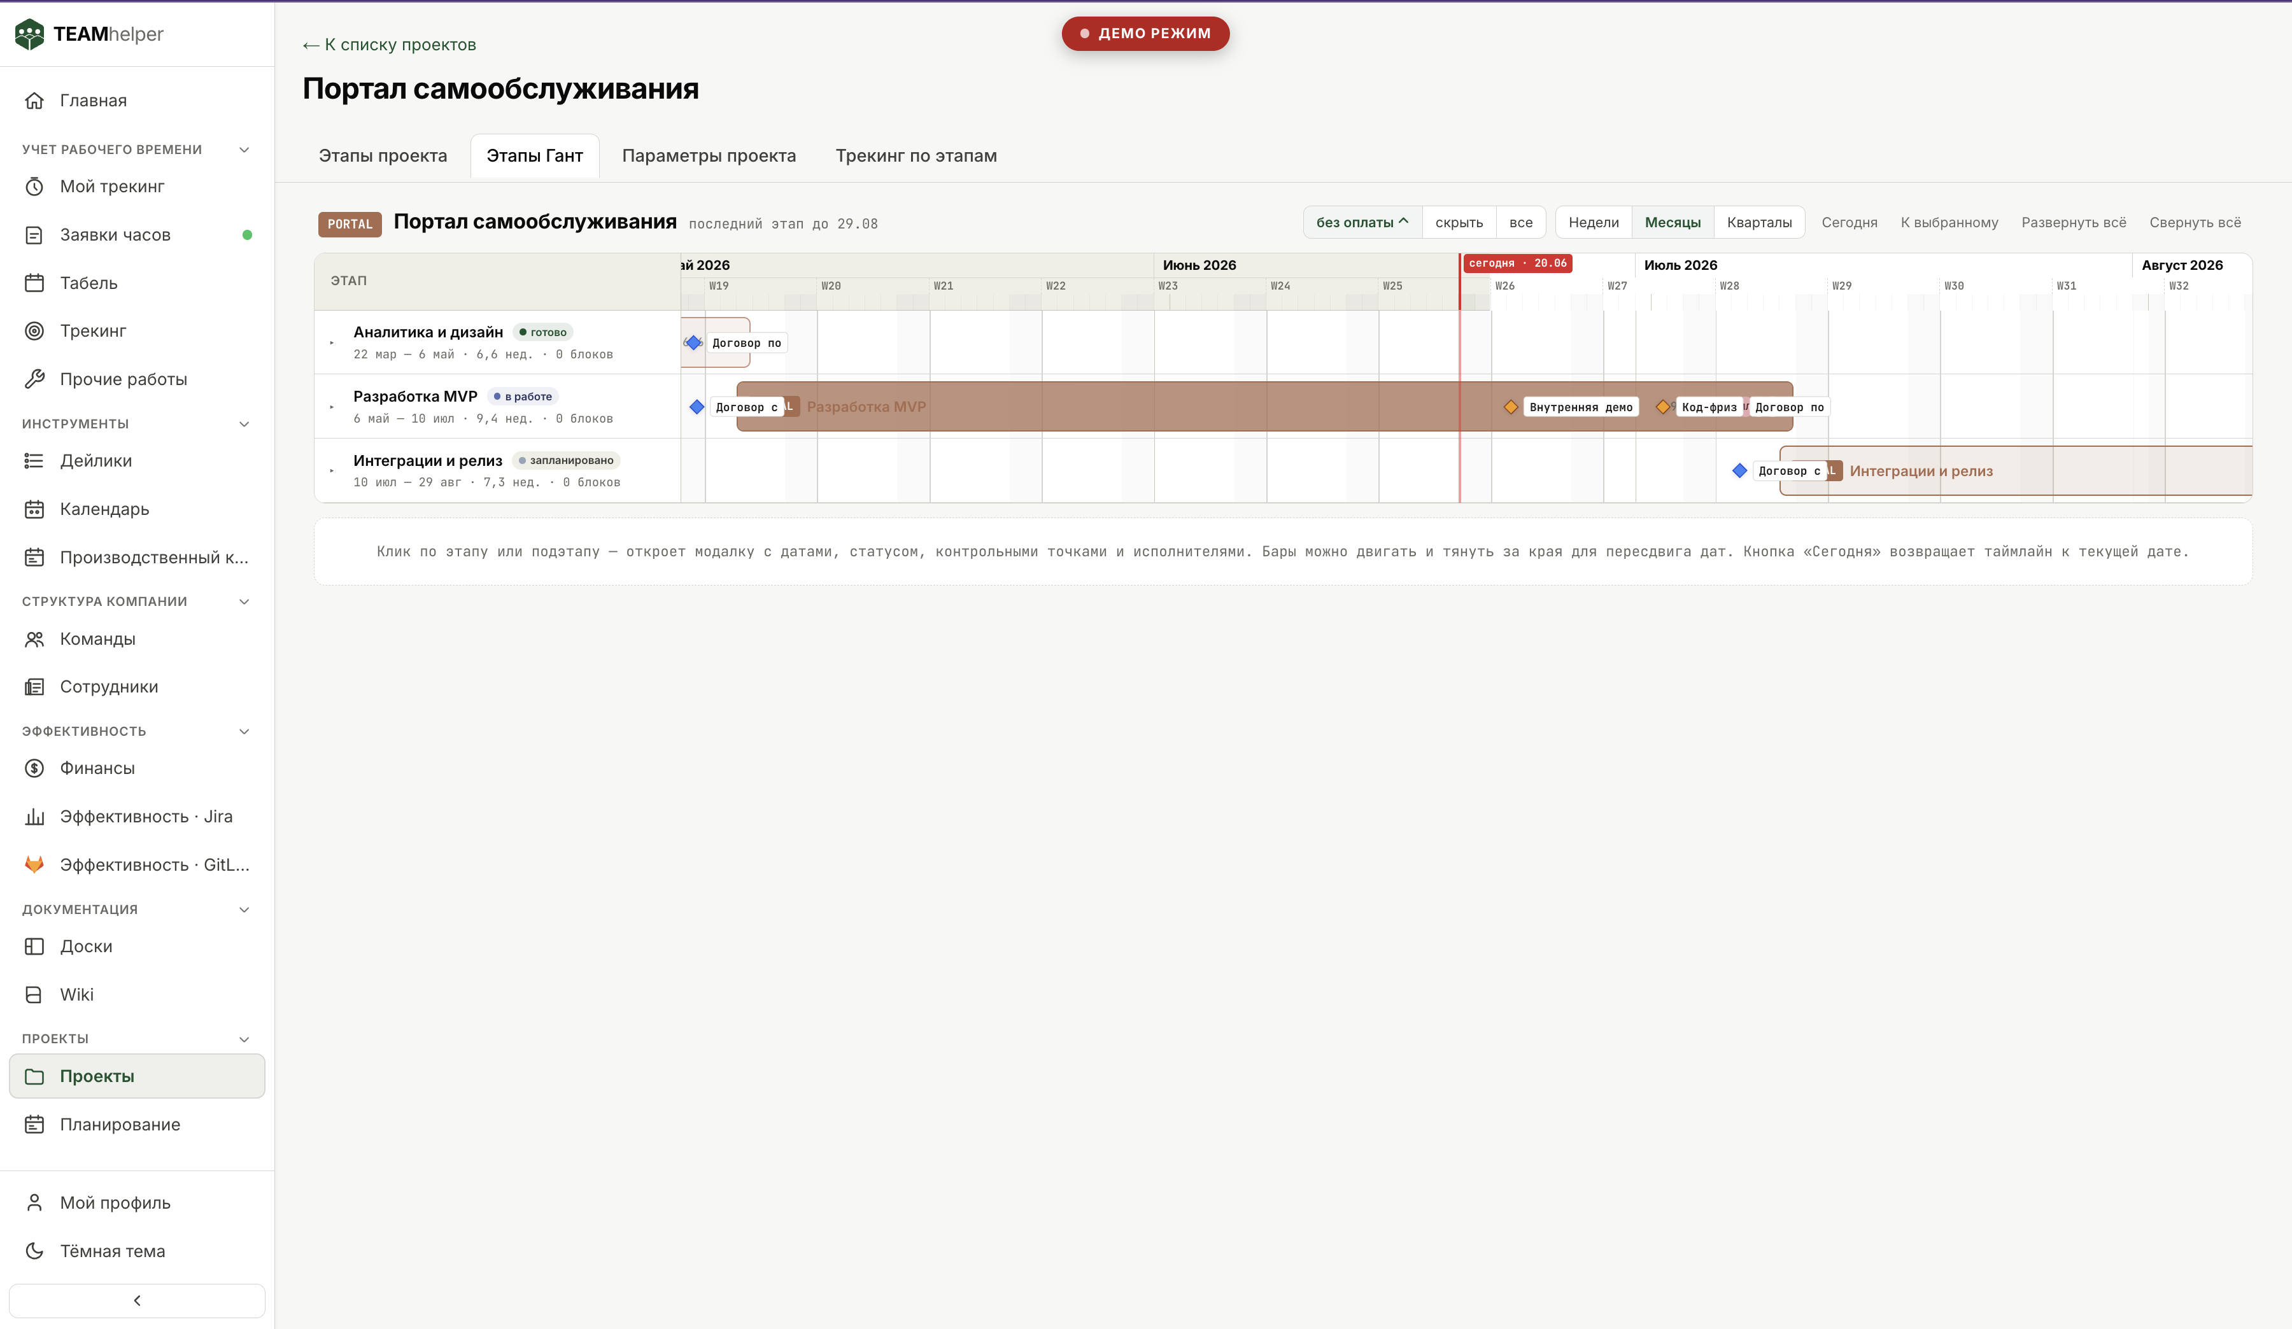This screenshot has height=1329, width=2292.
Task: Open Параметры проекта tab
Action: [x=709, y=157]
